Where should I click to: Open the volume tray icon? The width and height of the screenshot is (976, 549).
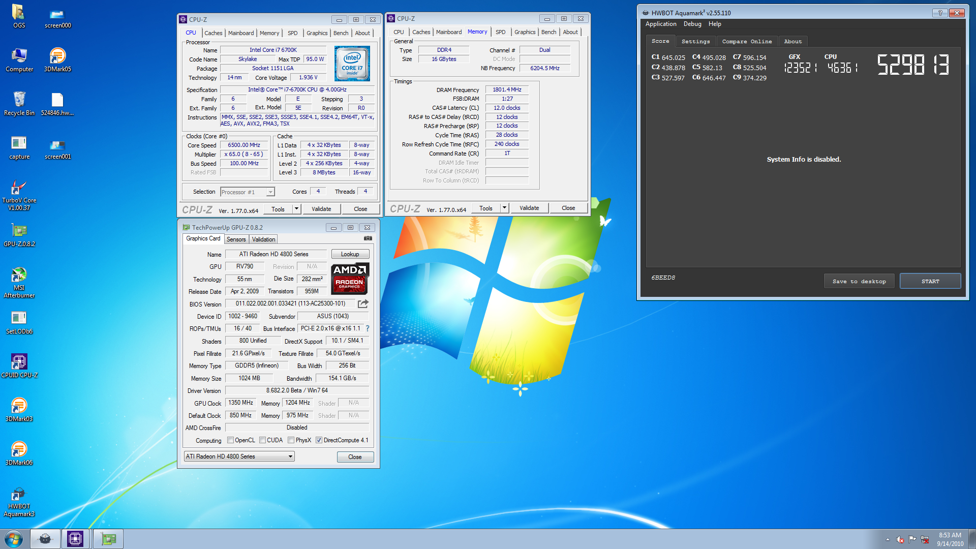900,539
